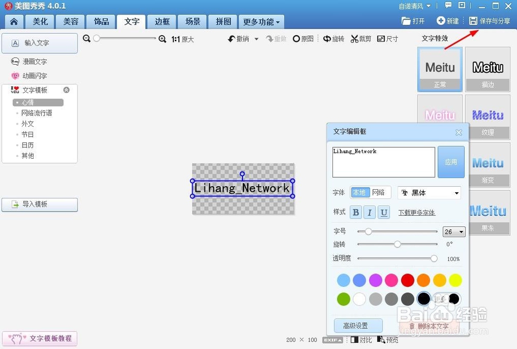
Task: Click the 旋转 rotation slider handle
Action: pyautogui.click(x=397, y=244)
